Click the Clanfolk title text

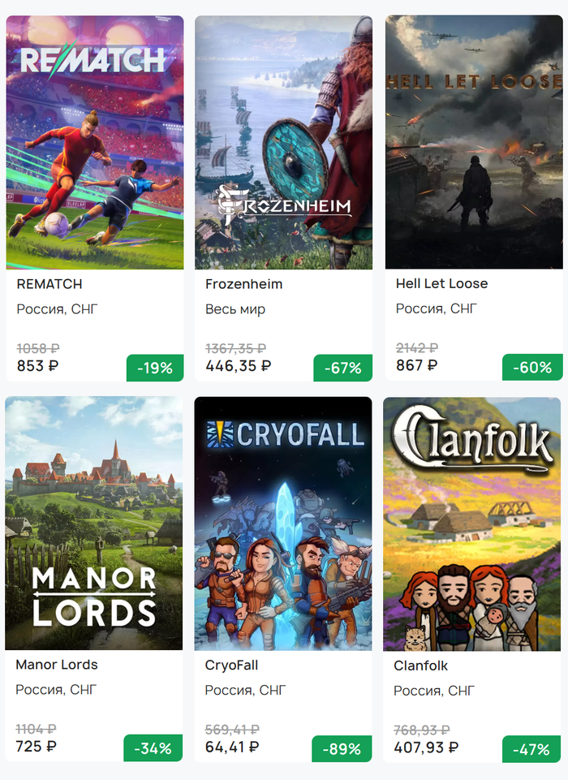point(420,666)
